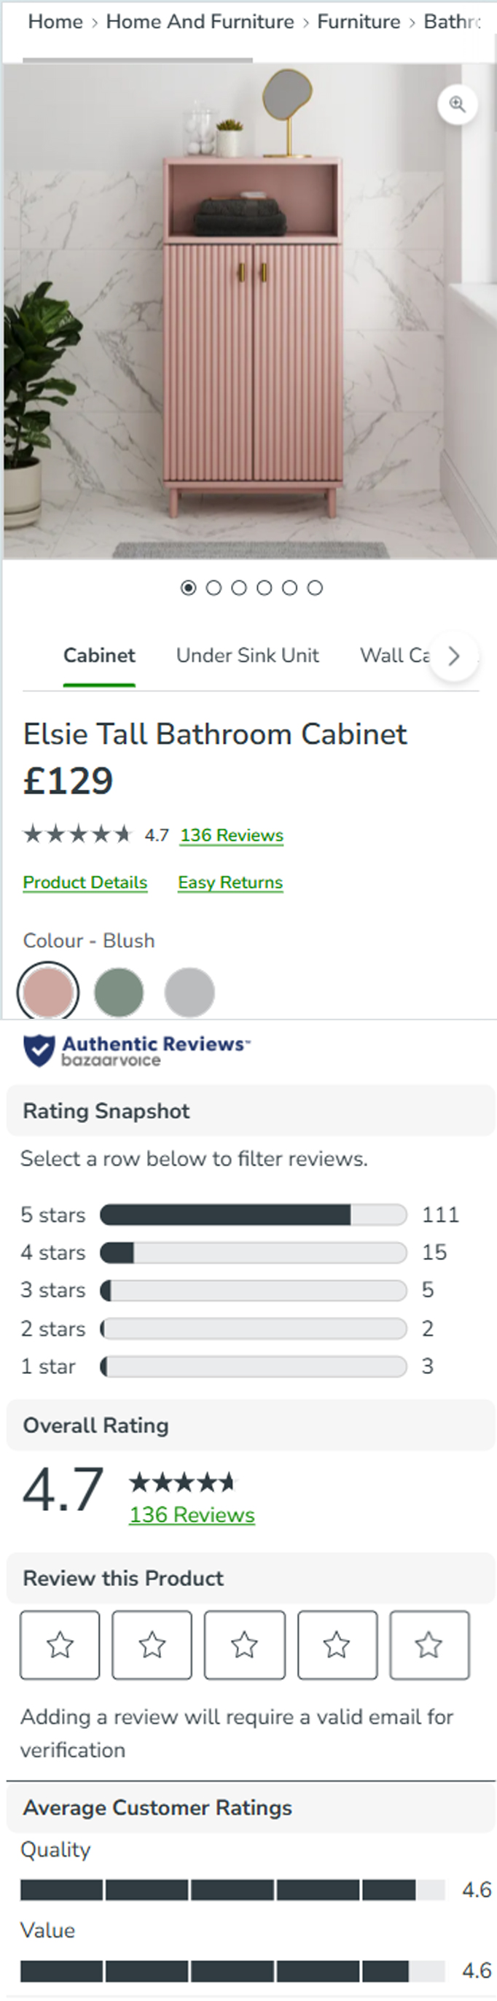Click the Authentic Reviews shield logo
Screen dimensions: 497x2001
click(x=38, y=1051)
